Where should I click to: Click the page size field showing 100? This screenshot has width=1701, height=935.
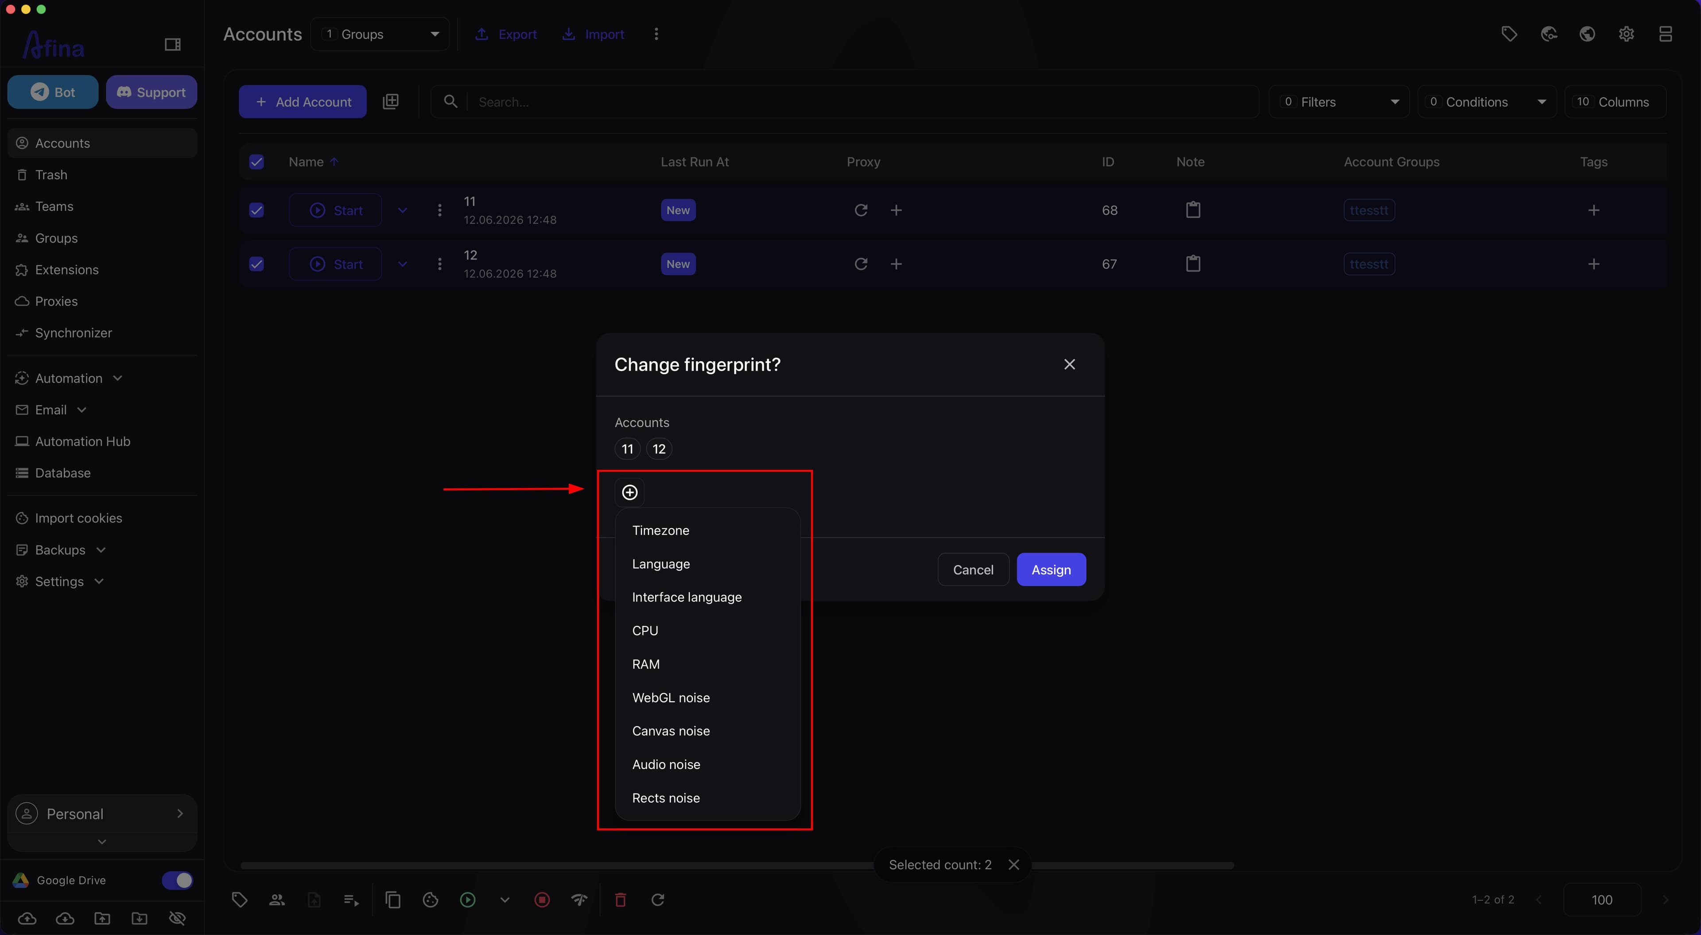click(x=1602, y=900)
